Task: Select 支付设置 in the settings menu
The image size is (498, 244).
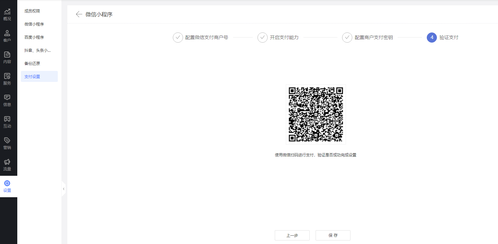Action: (39, 77)
